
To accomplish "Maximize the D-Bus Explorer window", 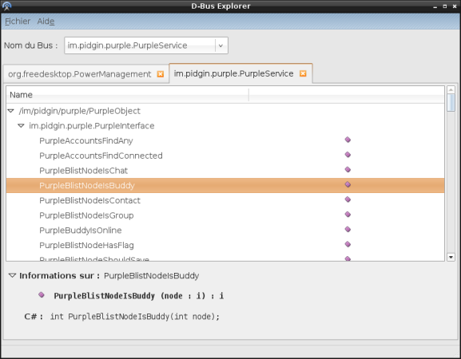I will (x=445, y=6).
